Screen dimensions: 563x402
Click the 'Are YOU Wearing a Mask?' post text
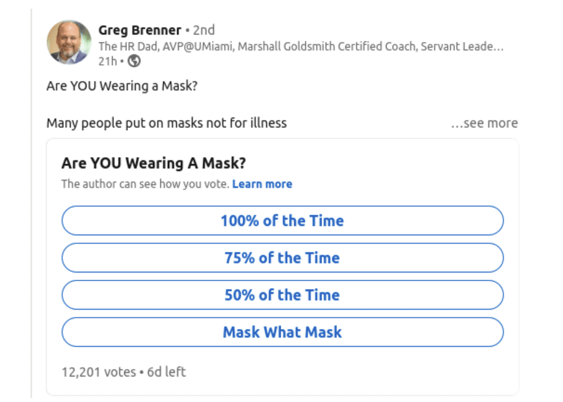(122, 86)
